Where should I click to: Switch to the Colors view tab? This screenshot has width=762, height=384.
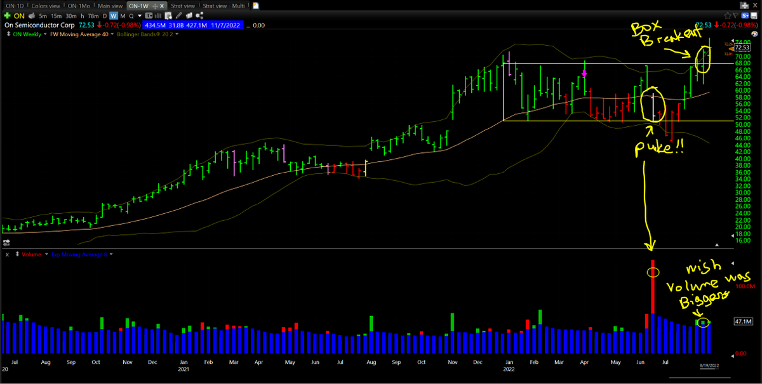click(x=46, y=6)
